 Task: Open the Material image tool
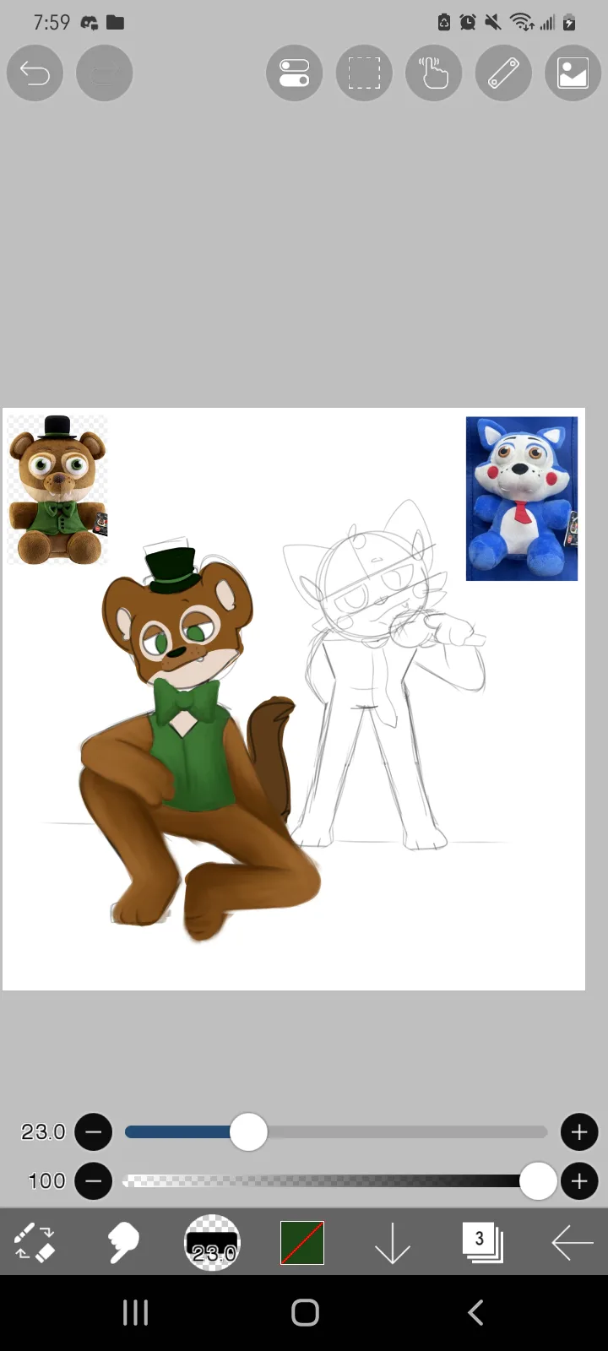point(573,73)
